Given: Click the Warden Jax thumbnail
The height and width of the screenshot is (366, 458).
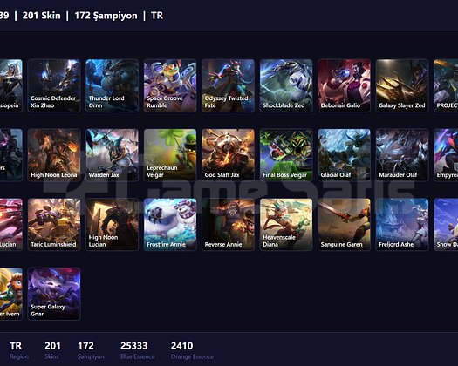Looking at the screenshot, I should coord(113,155).
